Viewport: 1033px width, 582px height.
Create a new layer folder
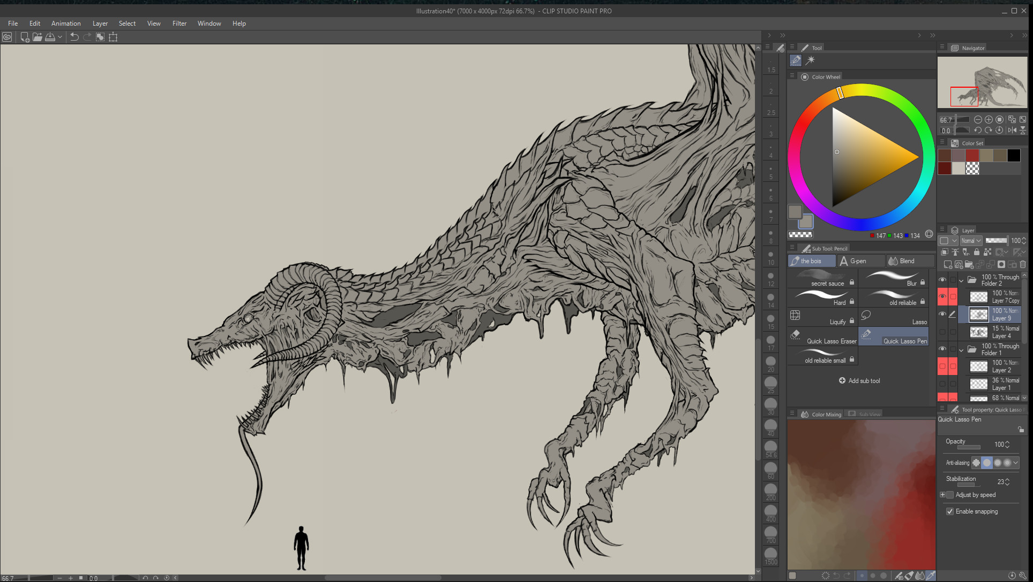[969, 264]
